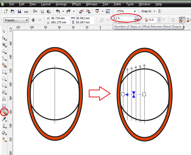Open a file with folder icon
The height and width of the screenshot is (155, 191).
[12, 11]
